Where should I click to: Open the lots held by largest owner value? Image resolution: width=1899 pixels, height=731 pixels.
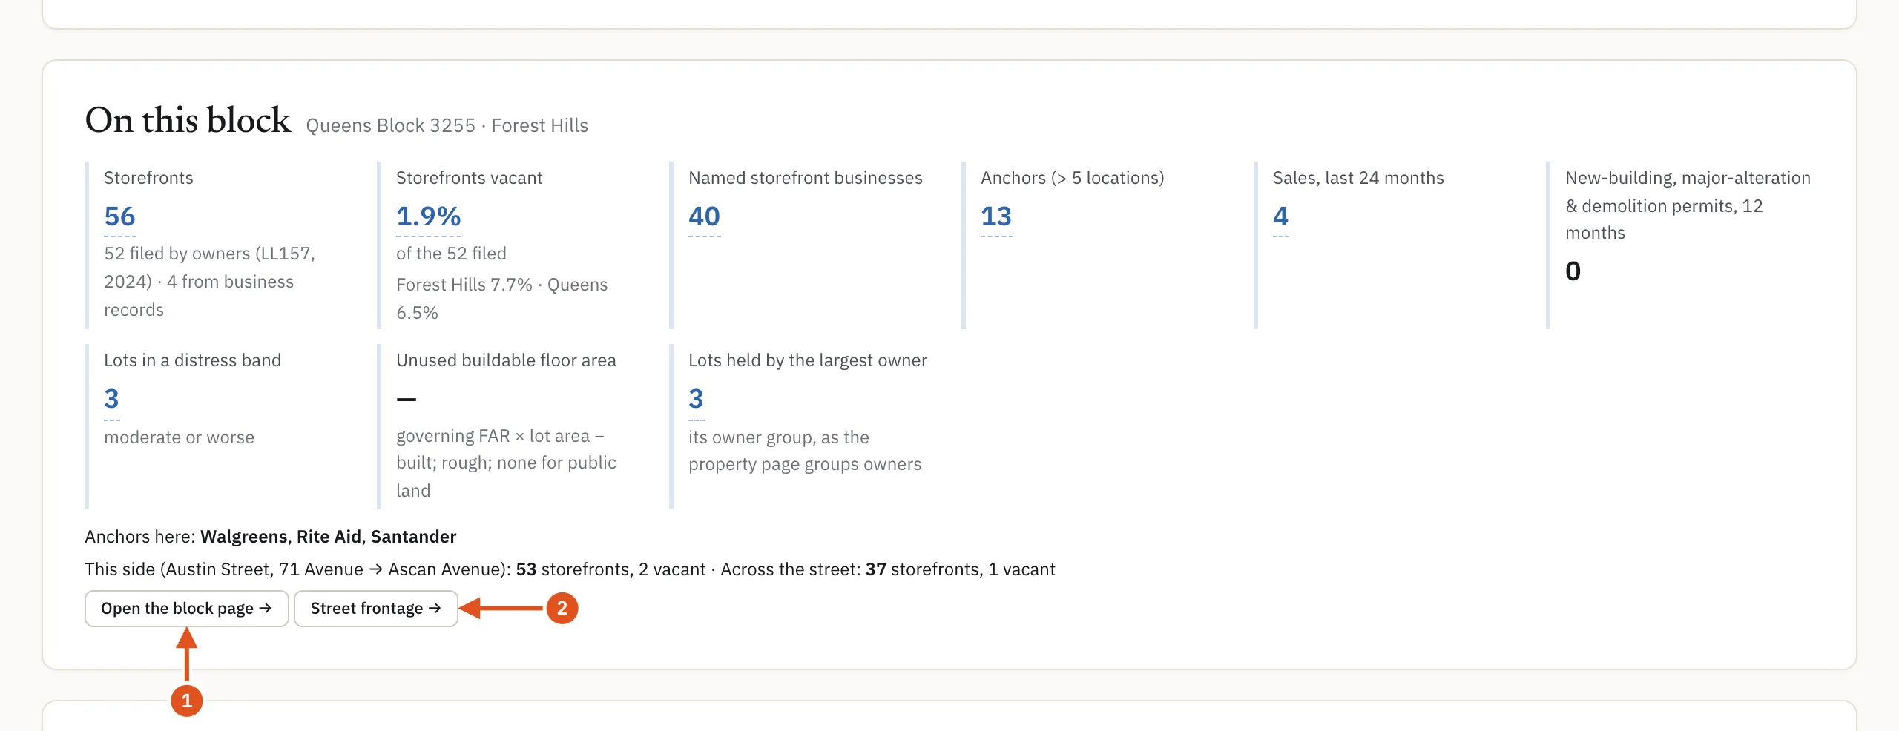coord(696,399)
